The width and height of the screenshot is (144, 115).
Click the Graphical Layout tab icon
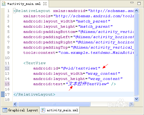click(5, 110)
